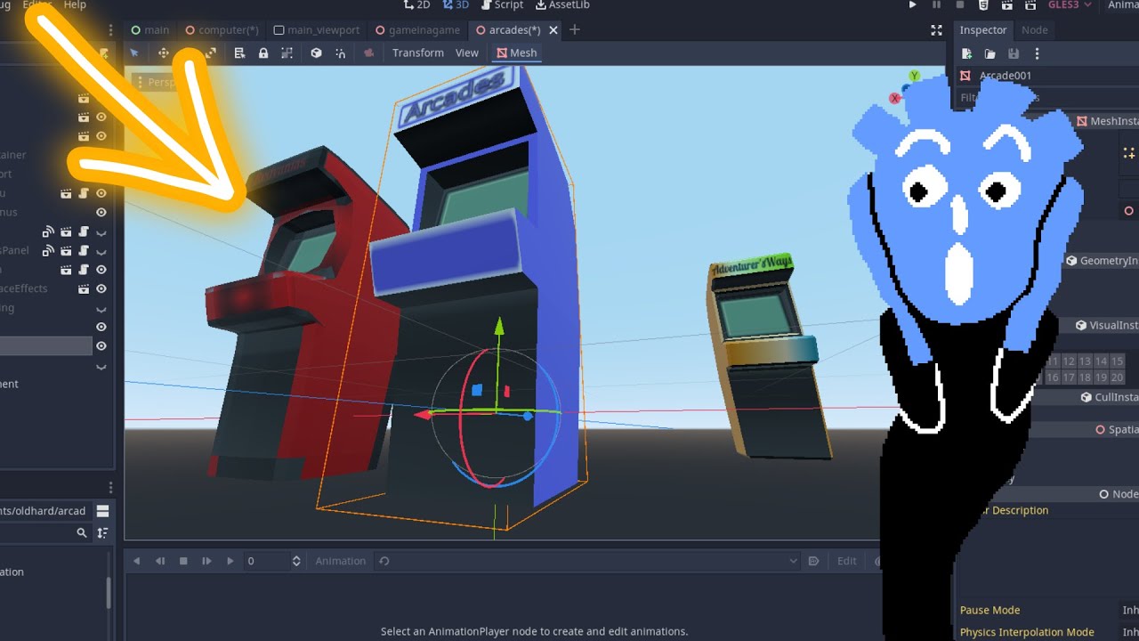Switch to the main scene tab
The image size is (1139, 641).
click(149, 30)
